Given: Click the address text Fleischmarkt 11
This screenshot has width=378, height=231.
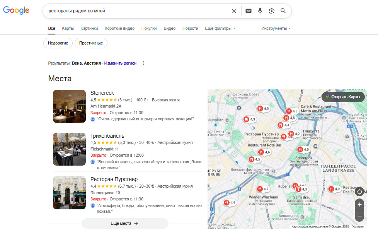Looking at the screenshot, I should 105,149.
